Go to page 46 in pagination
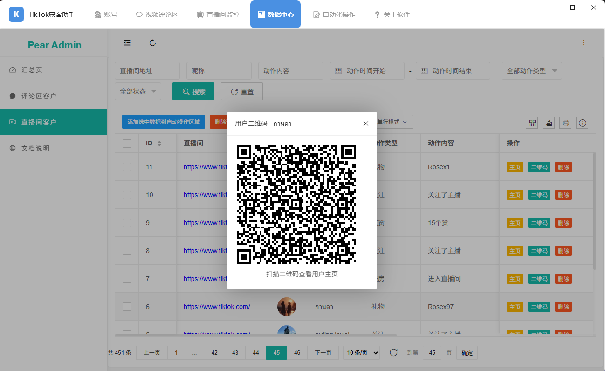The height and width of the screenshot is (371, 605). click(297, 353)
